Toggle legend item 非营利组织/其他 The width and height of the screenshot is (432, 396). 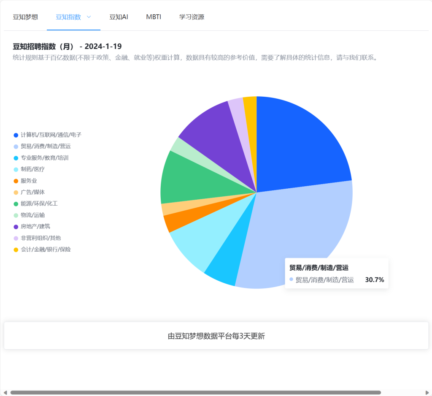[37, 238]
